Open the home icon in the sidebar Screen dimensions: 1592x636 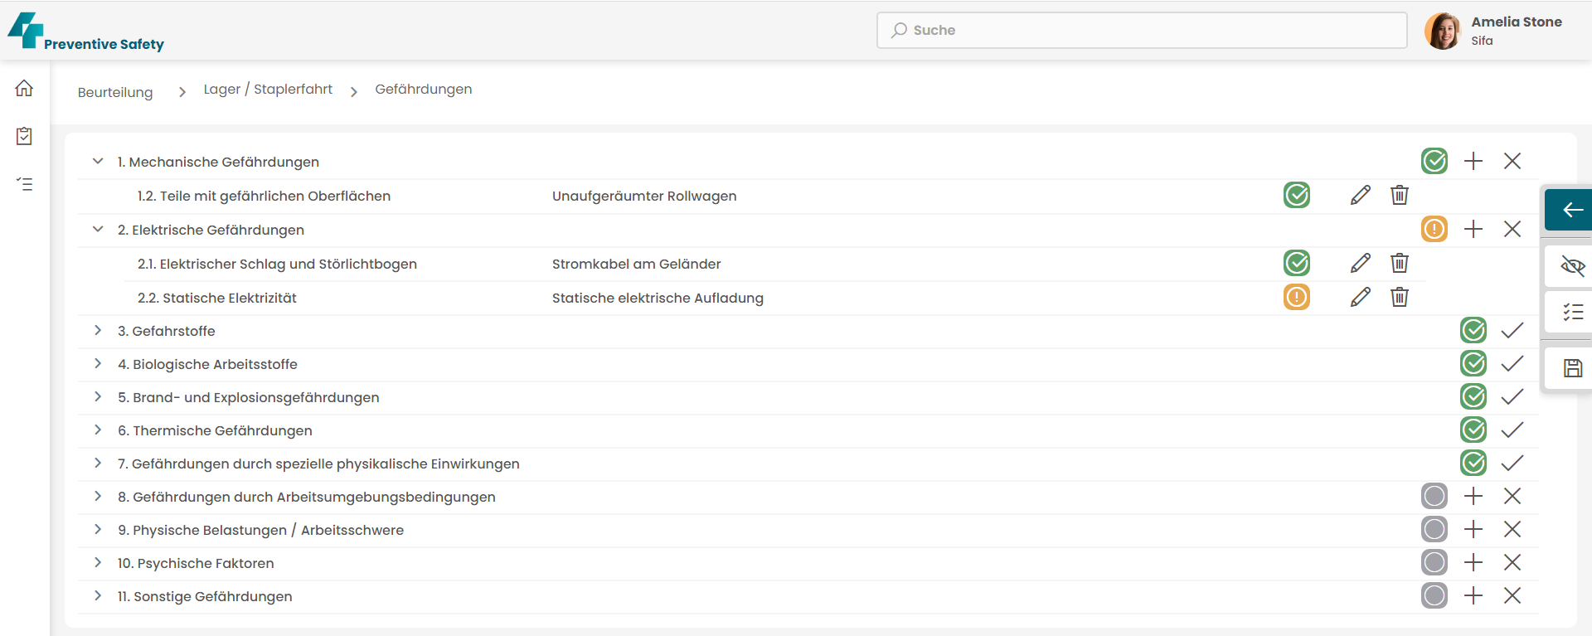click(x=24, y=88)
